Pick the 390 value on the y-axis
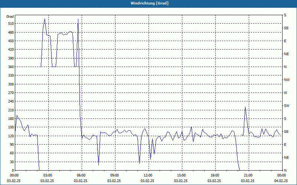Viewport: 297px width, 185px height. [11, 58]
